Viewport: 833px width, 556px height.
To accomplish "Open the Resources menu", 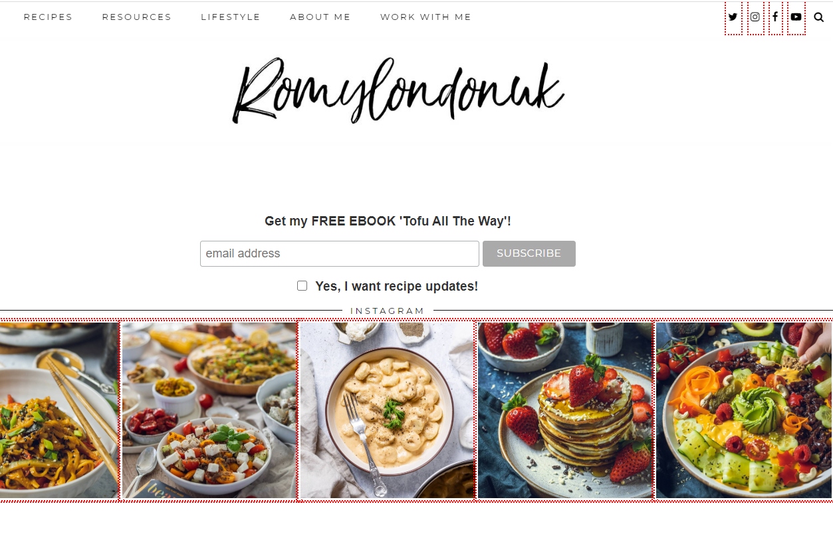I will [x=137, y=17].
